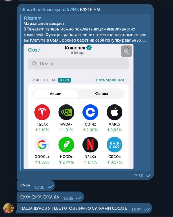The width and height of the screenshot is (173, 217).
Task: Switch to the Фонды tab
Action: pyautogui.click(x=102, y=94)
